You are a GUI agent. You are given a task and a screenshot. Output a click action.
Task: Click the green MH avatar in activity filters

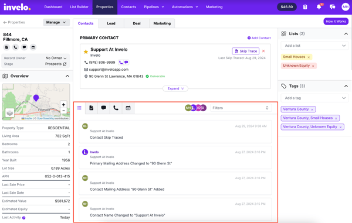188,108
